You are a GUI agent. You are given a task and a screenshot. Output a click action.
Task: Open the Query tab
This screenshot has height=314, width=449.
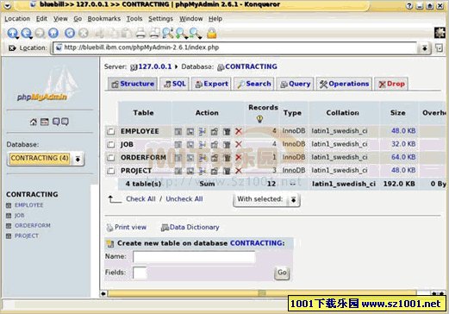click(295, 84)
